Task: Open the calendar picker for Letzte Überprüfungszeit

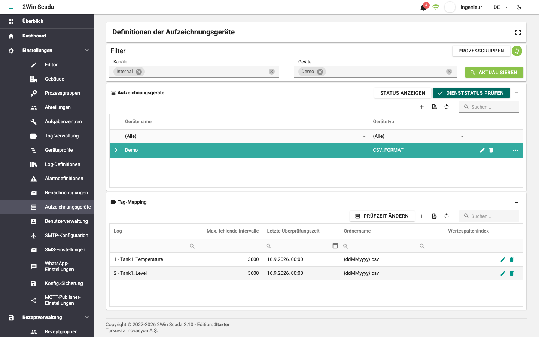Action: point(335,246)
